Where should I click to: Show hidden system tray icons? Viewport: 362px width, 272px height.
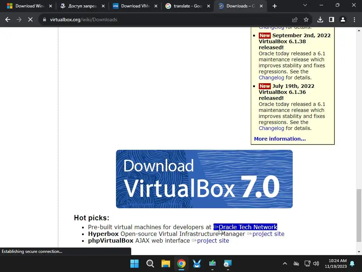[x=285, y=263]
